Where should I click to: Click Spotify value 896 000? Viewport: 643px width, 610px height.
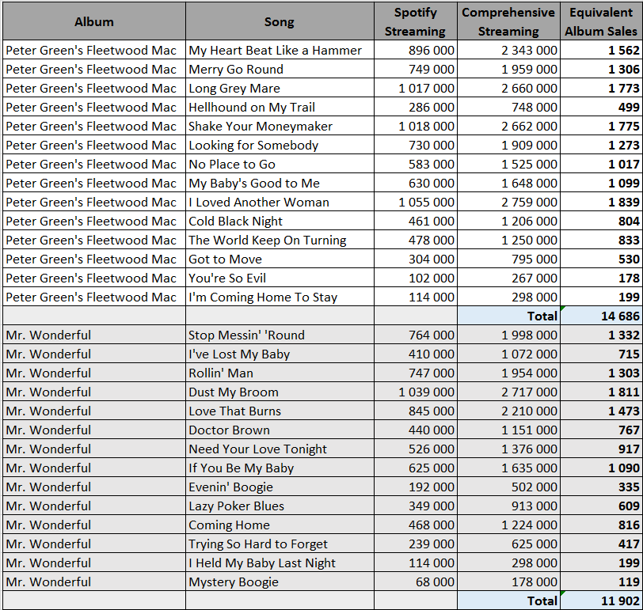click(416, 50)
